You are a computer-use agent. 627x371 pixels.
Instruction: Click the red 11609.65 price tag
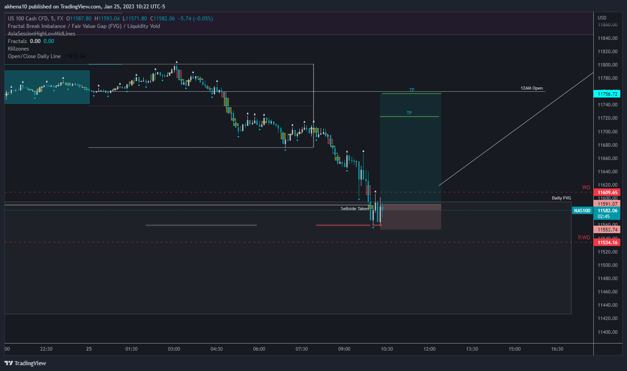click(x=608, y=192)
